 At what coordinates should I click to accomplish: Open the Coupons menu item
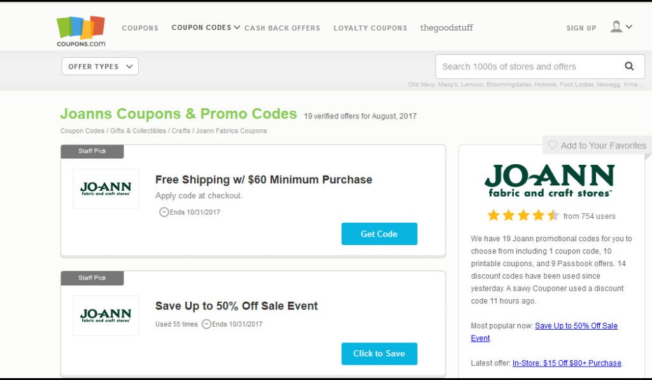pos(140,28)
